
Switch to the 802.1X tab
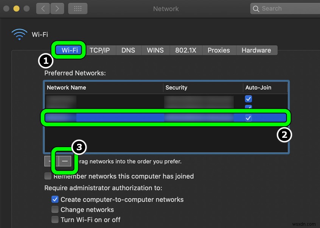click(186, 50)
